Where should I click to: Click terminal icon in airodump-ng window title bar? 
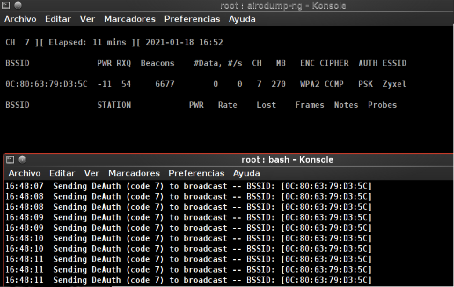[x=6, y=6]
